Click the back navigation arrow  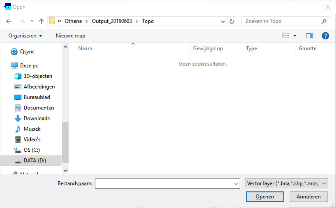coord(9,21)
